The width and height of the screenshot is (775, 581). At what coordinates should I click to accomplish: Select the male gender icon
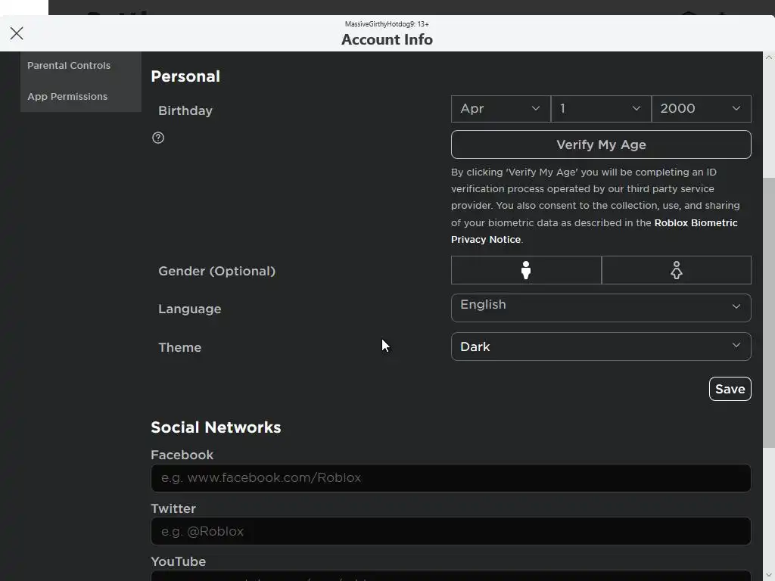click(526, 270)
